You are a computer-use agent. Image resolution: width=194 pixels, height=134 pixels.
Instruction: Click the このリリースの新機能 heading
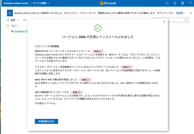click(x=47, y=46)
